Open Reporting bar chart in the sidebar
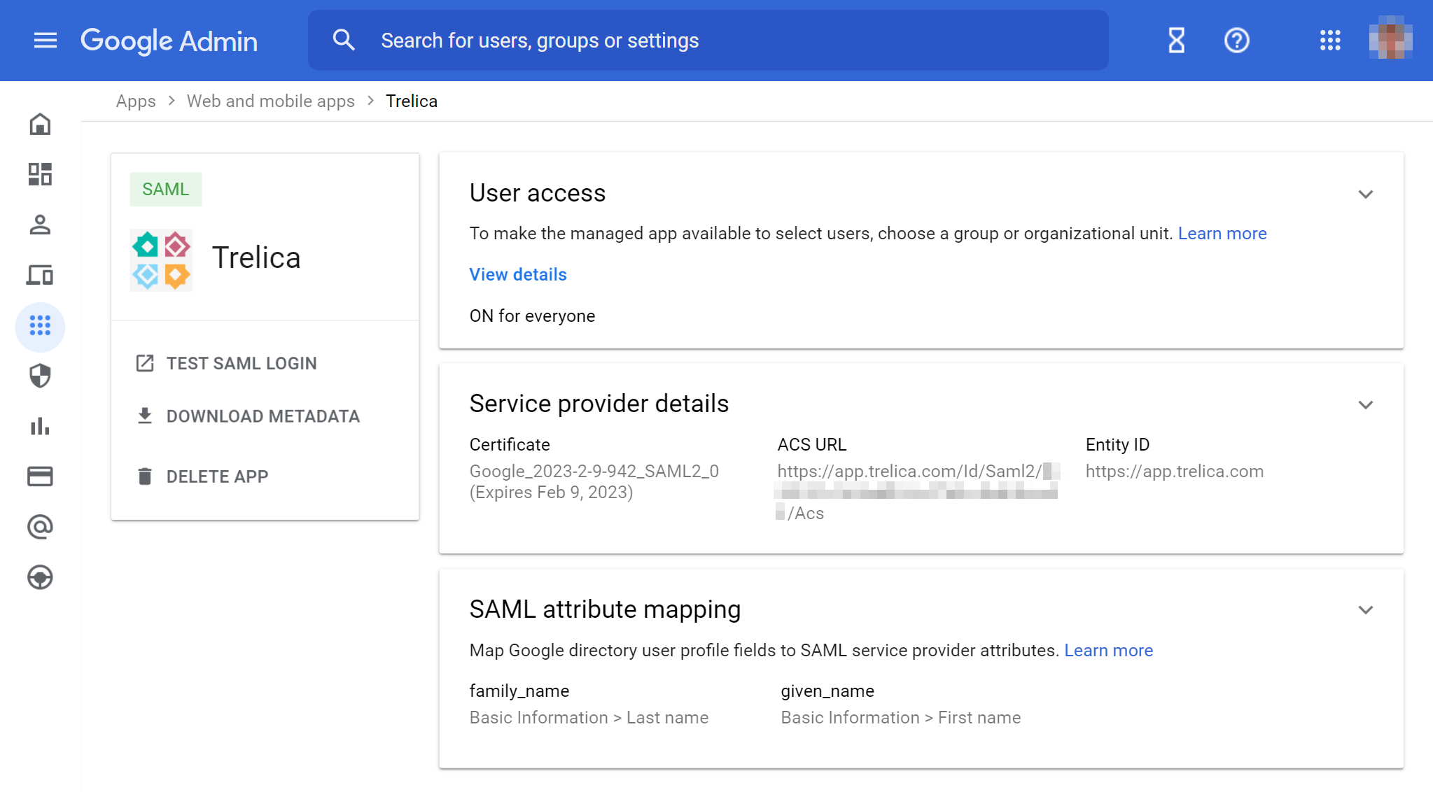This screenshot has height=792, width=1433. (40, 426)
